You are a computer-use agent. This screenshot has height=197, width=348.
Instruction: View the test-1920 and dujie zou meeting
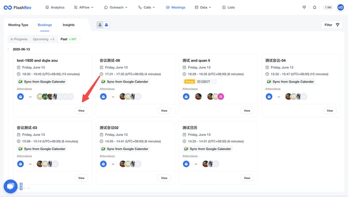[81, 110]
